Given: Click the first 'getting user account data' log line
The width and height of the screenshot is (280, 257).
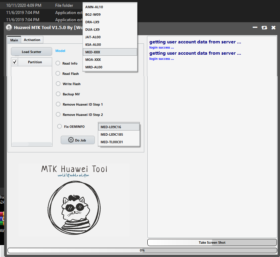Looking at the screenshot, I should [195, 42].
